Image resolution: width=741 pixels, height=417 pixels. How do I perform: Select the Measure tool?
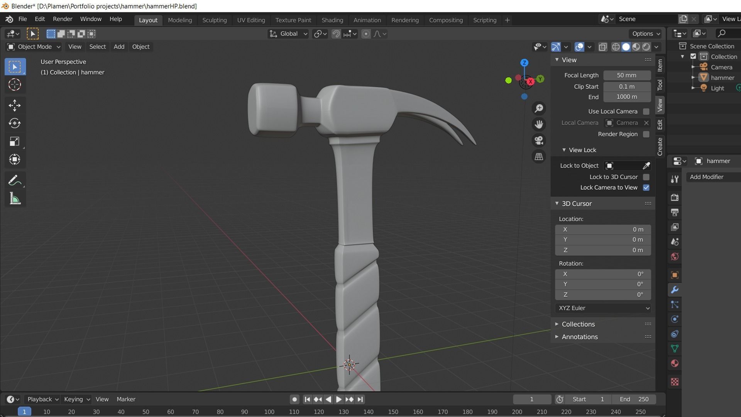pos(15,198)
